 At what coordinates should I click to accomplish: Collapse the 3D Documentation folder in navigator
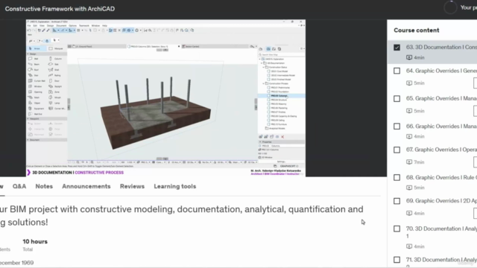(262, 63)
